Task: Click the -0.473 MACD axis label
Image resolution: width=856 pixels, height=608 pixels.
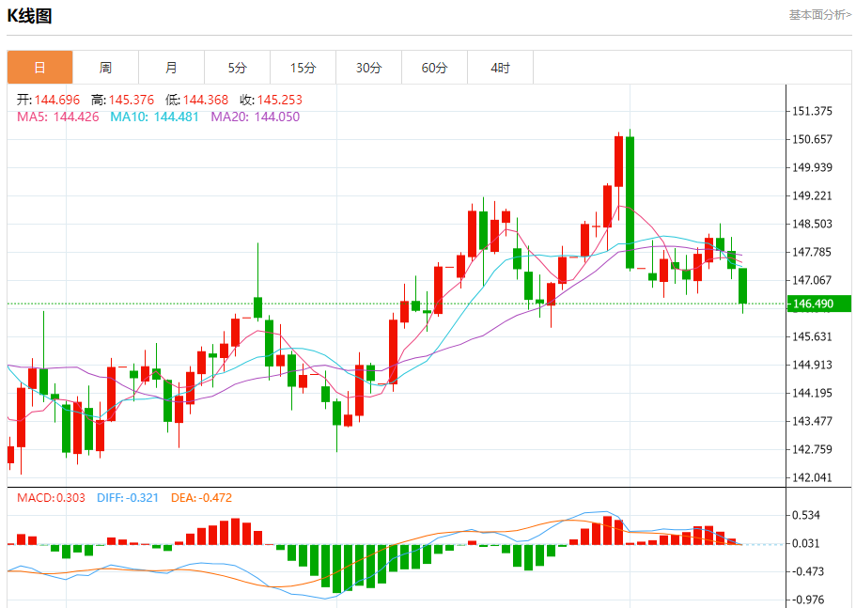Action: click(x=808, y=571)
